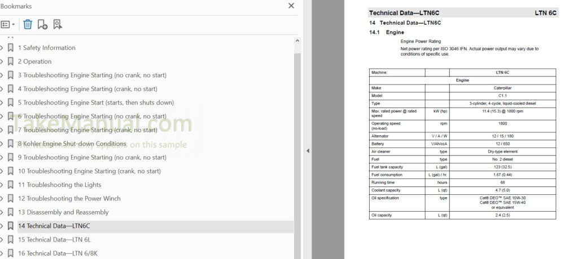The image size is (578, 259).
Task: Click bookmark icon beside 11 Troubleshooting the Lights
Action: pyautogui.click(x=10, y=185)
